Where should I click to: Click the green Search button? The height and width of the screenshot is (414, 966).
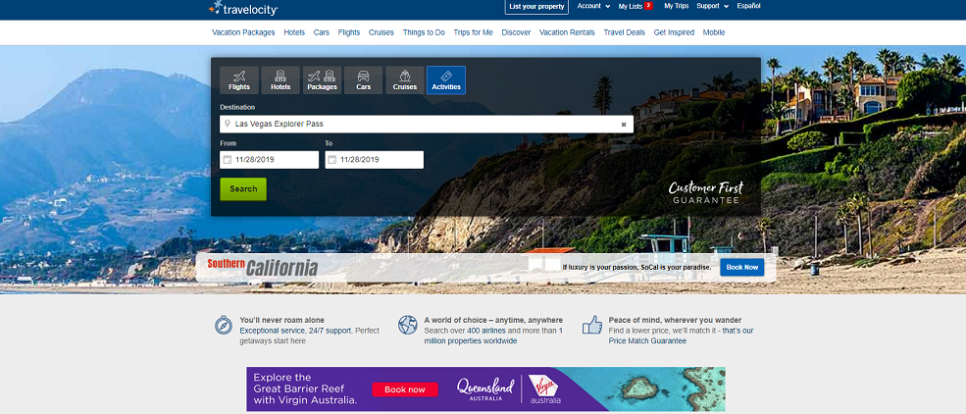click(243, 189)
